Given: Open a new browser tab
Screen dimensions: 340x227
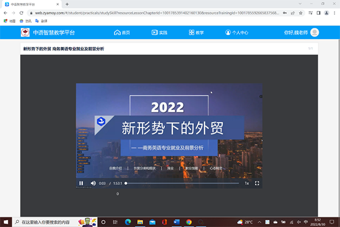Looking at the screenshot, I should tap(67, 4).
